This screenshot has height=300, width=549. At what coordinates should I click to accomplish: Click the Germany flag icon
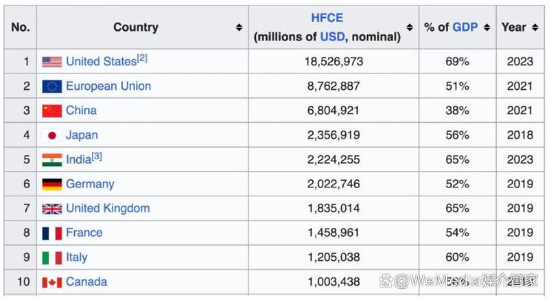pos(51,184)
